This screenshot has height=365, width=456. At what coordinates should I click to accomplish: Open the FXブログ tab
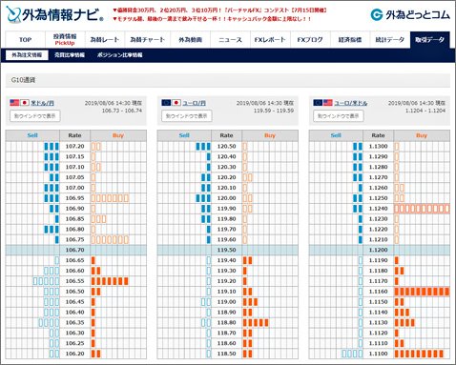(310, 40)
